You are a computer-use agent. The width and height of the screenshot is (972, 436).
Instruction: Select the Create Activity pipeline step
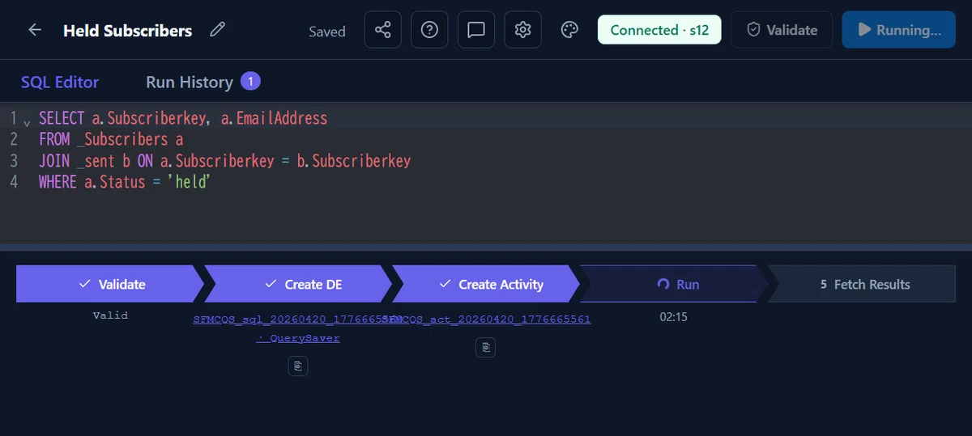[x=487, y=284]
